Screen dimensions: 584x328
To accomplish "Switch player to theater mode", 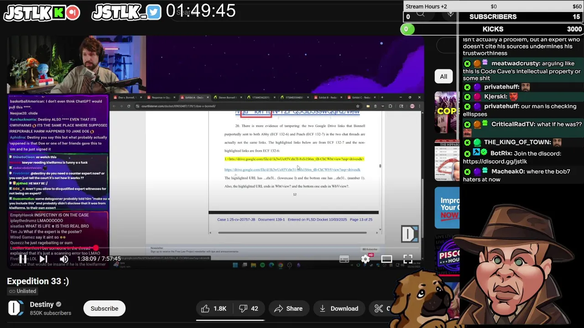I will coord(386,259).
